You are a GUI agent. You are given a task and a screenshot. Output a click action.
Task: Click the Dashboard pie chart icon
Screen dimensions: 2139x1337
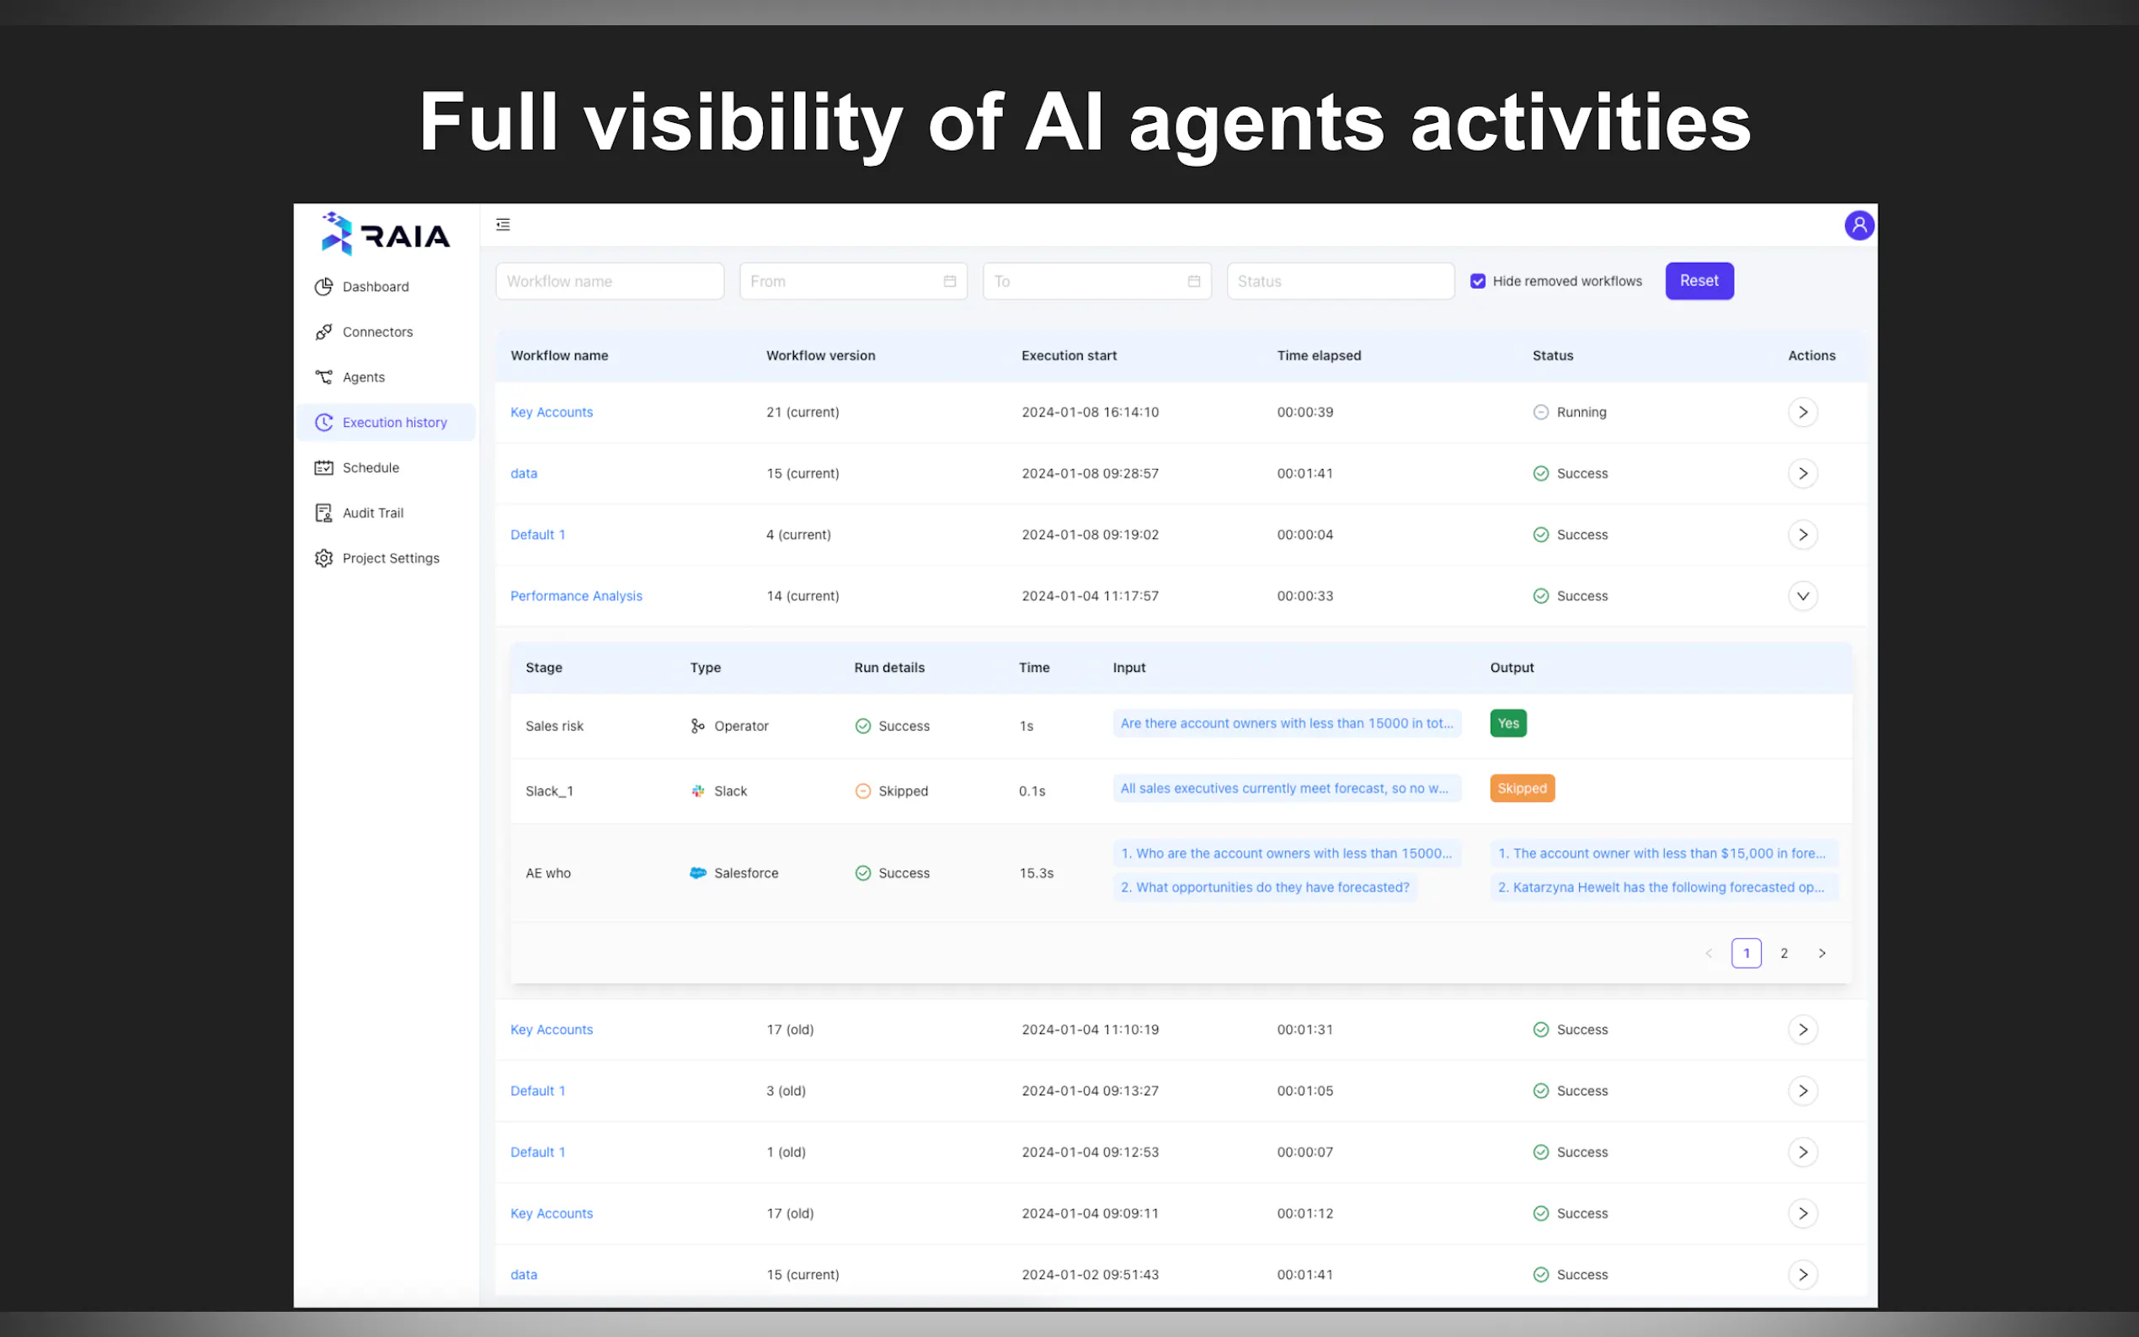323,286
